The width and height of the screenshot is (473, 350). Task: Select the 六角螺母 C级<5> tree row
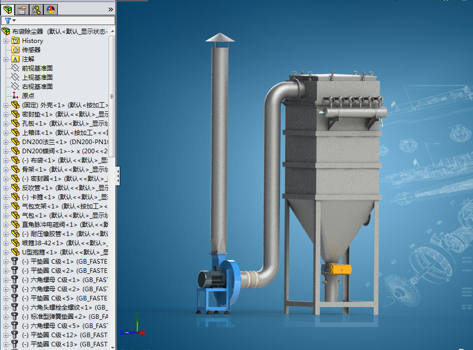coord(60,325)
